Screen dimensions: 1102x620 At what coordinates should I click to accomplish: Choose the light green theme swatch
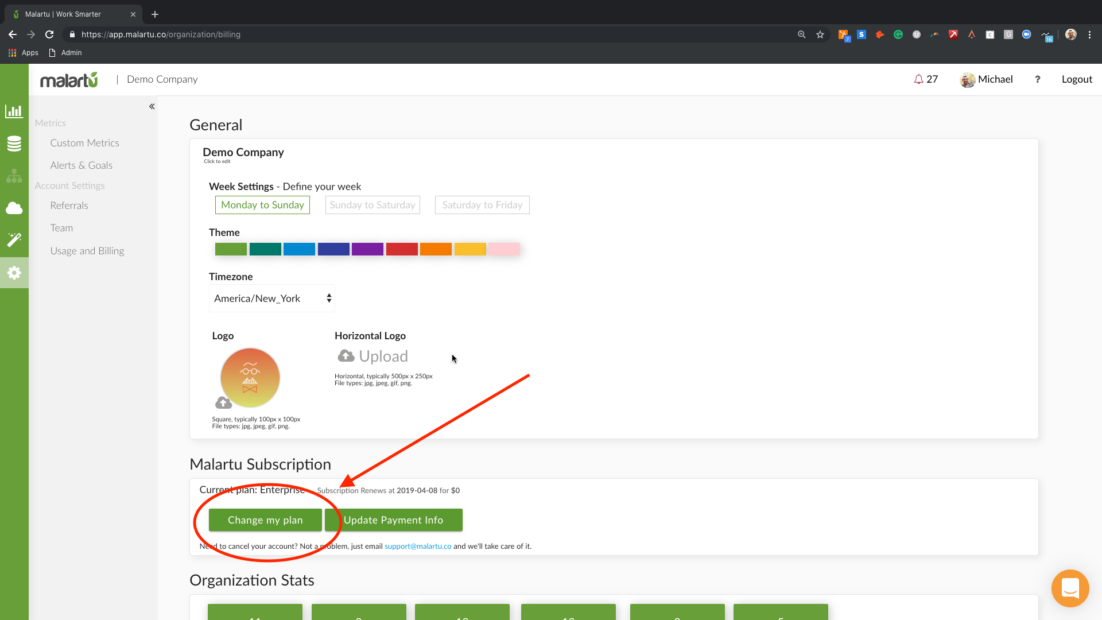coord(231,249)
